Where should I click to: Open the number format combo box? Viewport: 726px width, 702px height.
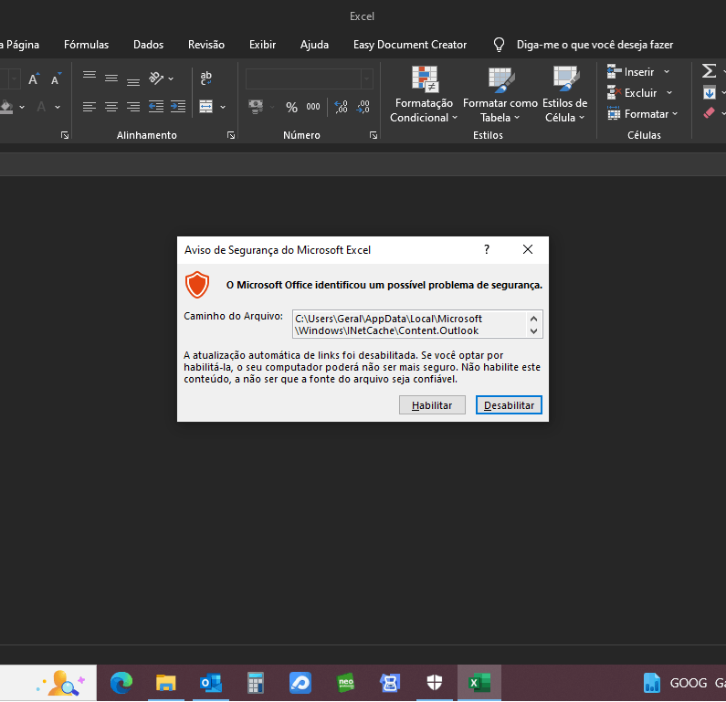[x=310, y=79]
